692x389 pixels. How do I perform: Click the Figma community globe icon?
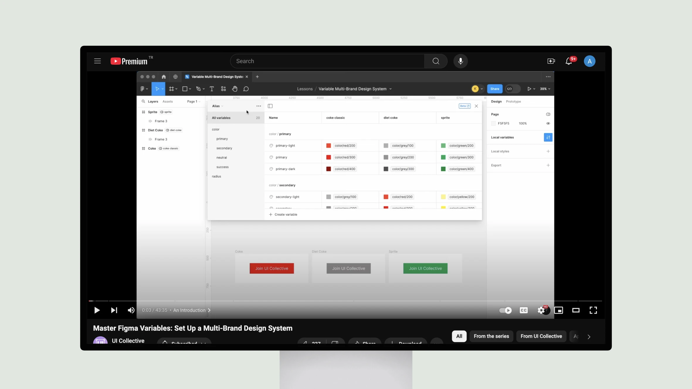click(175, 77)
